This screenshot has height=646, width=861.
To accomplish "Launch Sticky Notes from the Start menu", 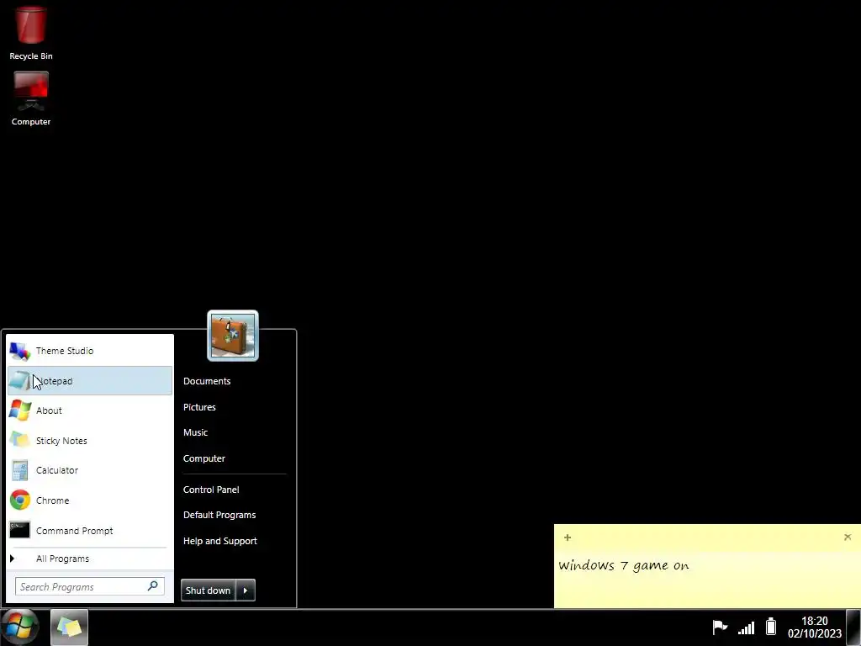I will (90, 441).
